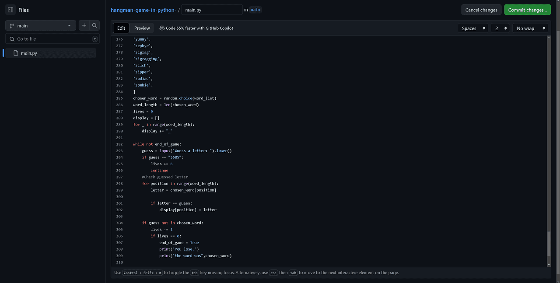Collapse the Files side panel icon
This screenshot has width=560, height=283.
10,10
